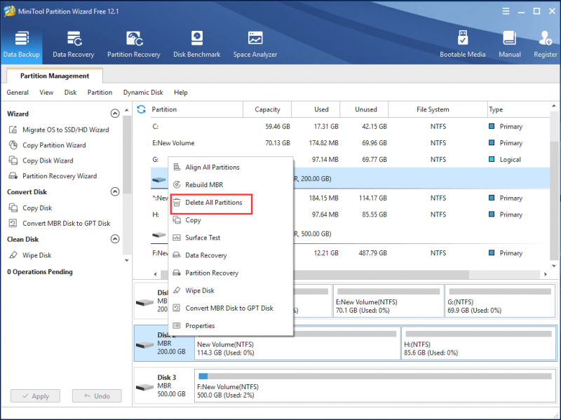The width and height of the screenshot is (561, 420).
Task: Open the Data Recovery tool in toolbar
Action: pos(74,45)
